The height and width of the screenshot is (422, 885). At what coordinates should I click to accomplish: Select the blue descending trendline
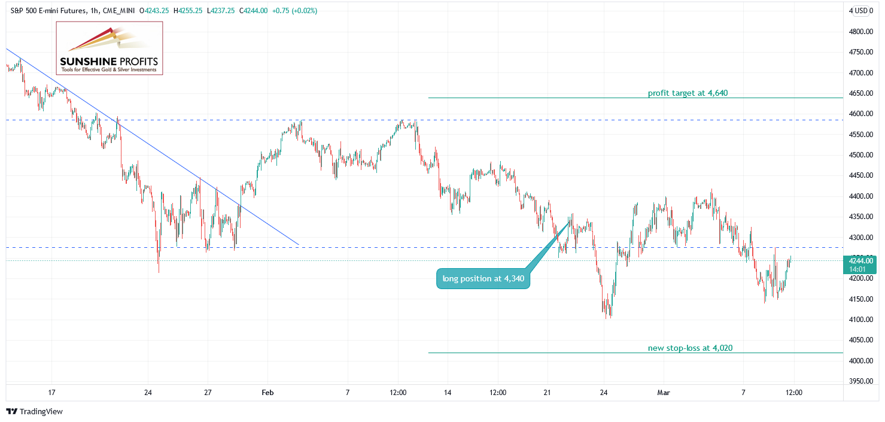point(152,146)
